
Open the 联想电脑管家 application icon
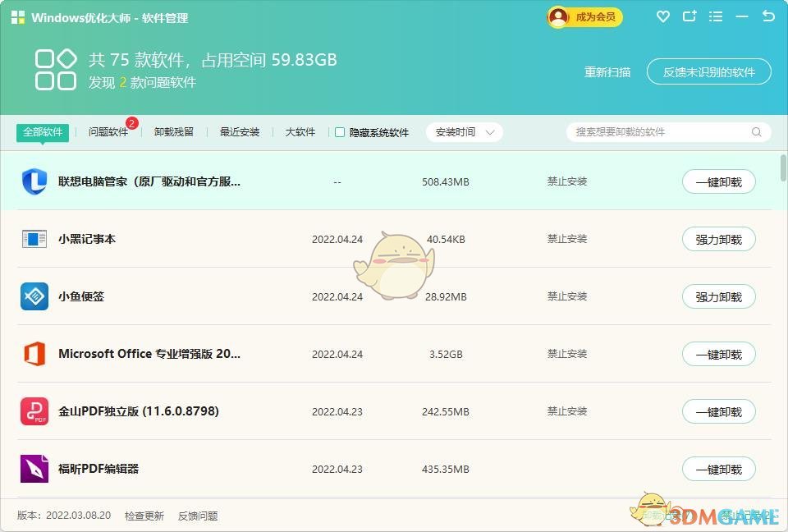[34, 181]
